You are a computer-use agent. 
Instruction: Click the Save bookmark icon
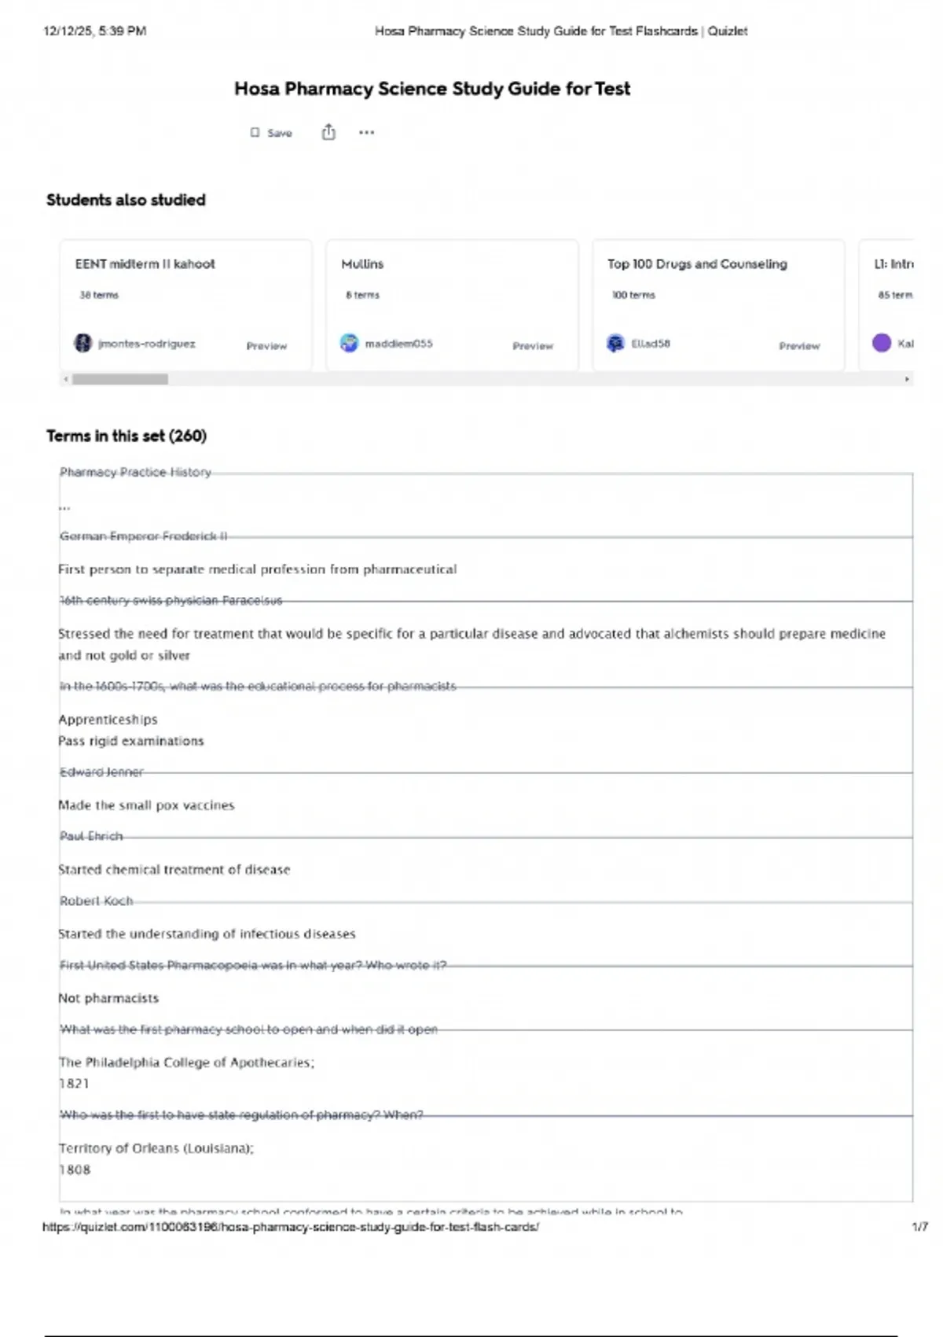pyautogui.click(x=255, y=133)
